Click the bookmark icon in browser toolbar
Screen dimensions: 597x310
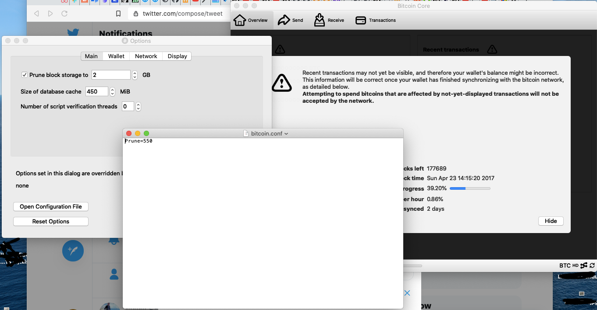click(118, 14)
